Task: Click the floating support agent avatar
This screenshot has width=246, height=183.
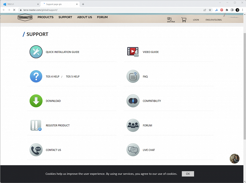Action: click(235, 158)
